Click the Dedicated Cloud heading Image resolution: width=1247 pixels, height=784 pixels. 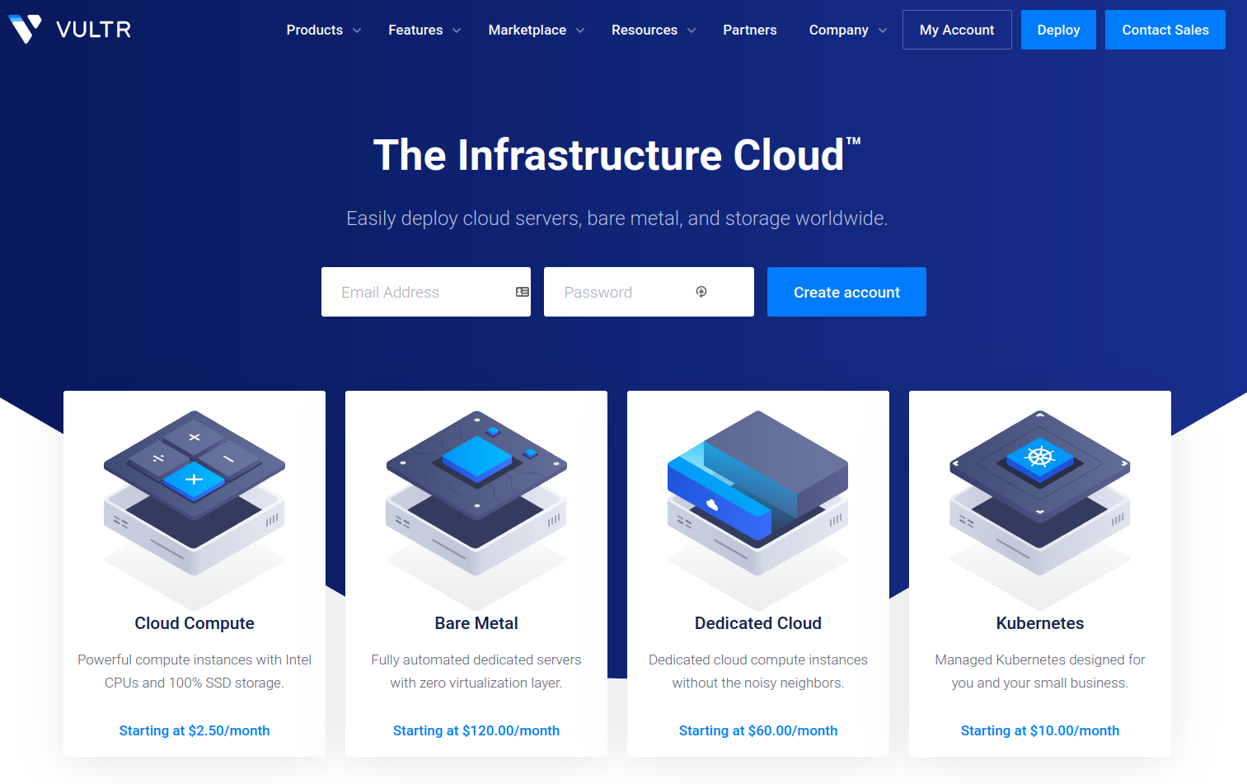758,623
